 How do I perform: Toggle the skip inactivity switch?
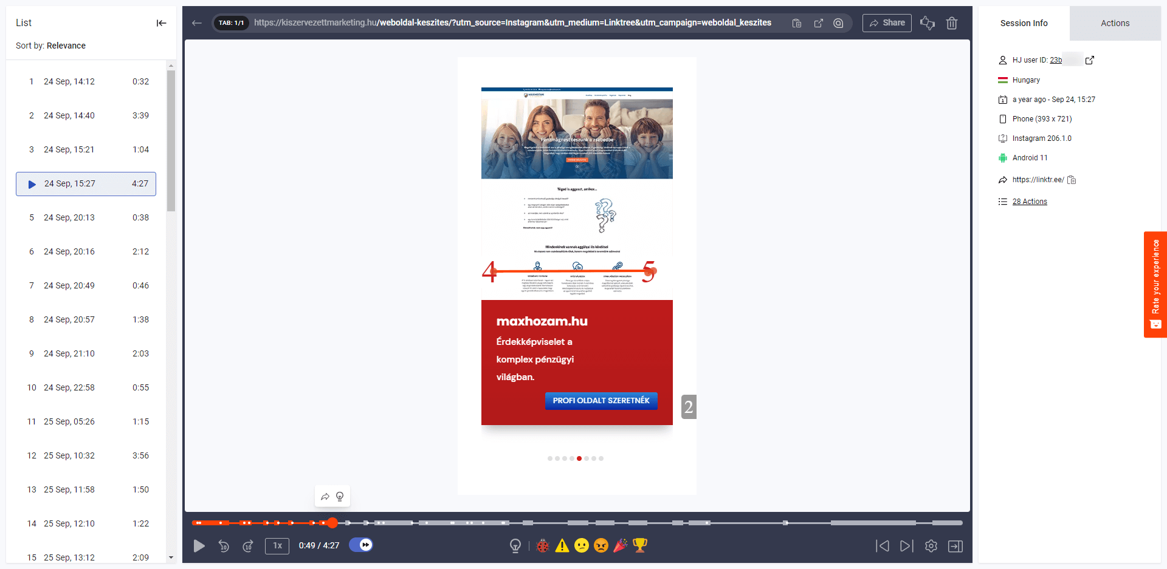tap(361, 545)
